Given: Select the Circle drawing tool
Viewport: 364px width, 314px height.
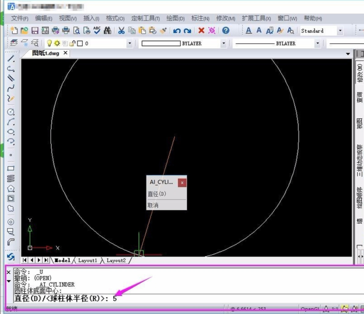Looking at the screenshot, I should (11, 112).
